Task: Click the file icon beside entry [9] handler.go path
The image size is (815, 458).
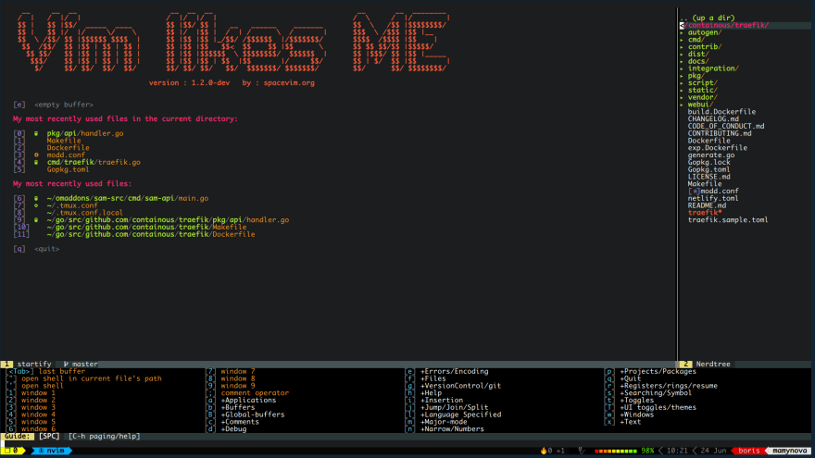Action: pos(36,219)
